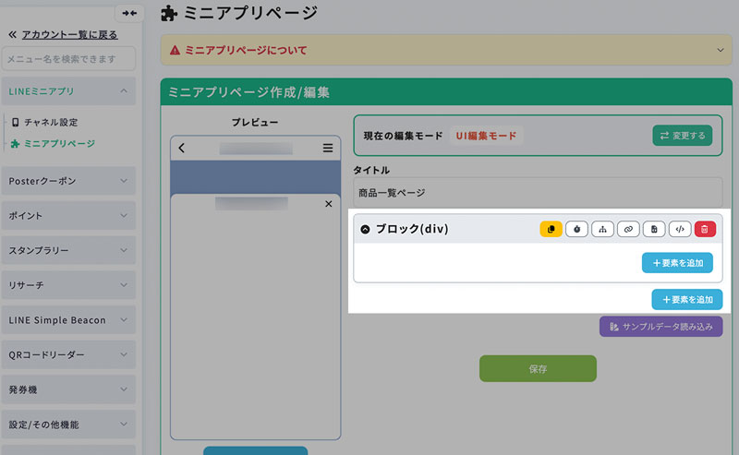Open the code editor icon for the block

680,229
